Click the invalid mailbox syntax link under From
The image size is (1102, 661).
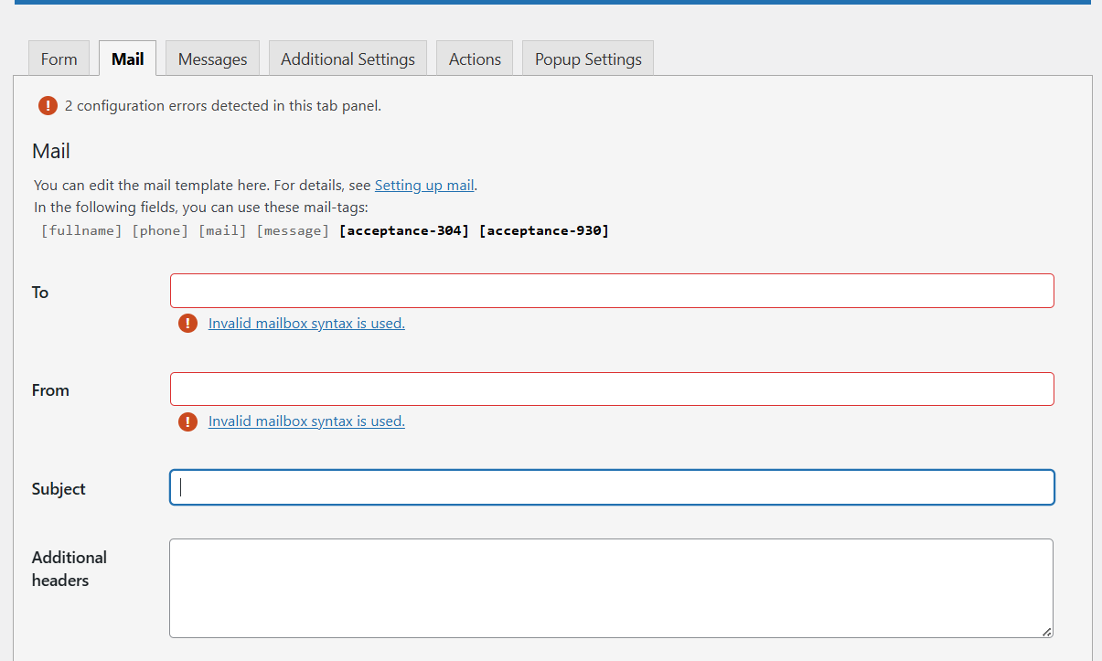pos(306,421)
